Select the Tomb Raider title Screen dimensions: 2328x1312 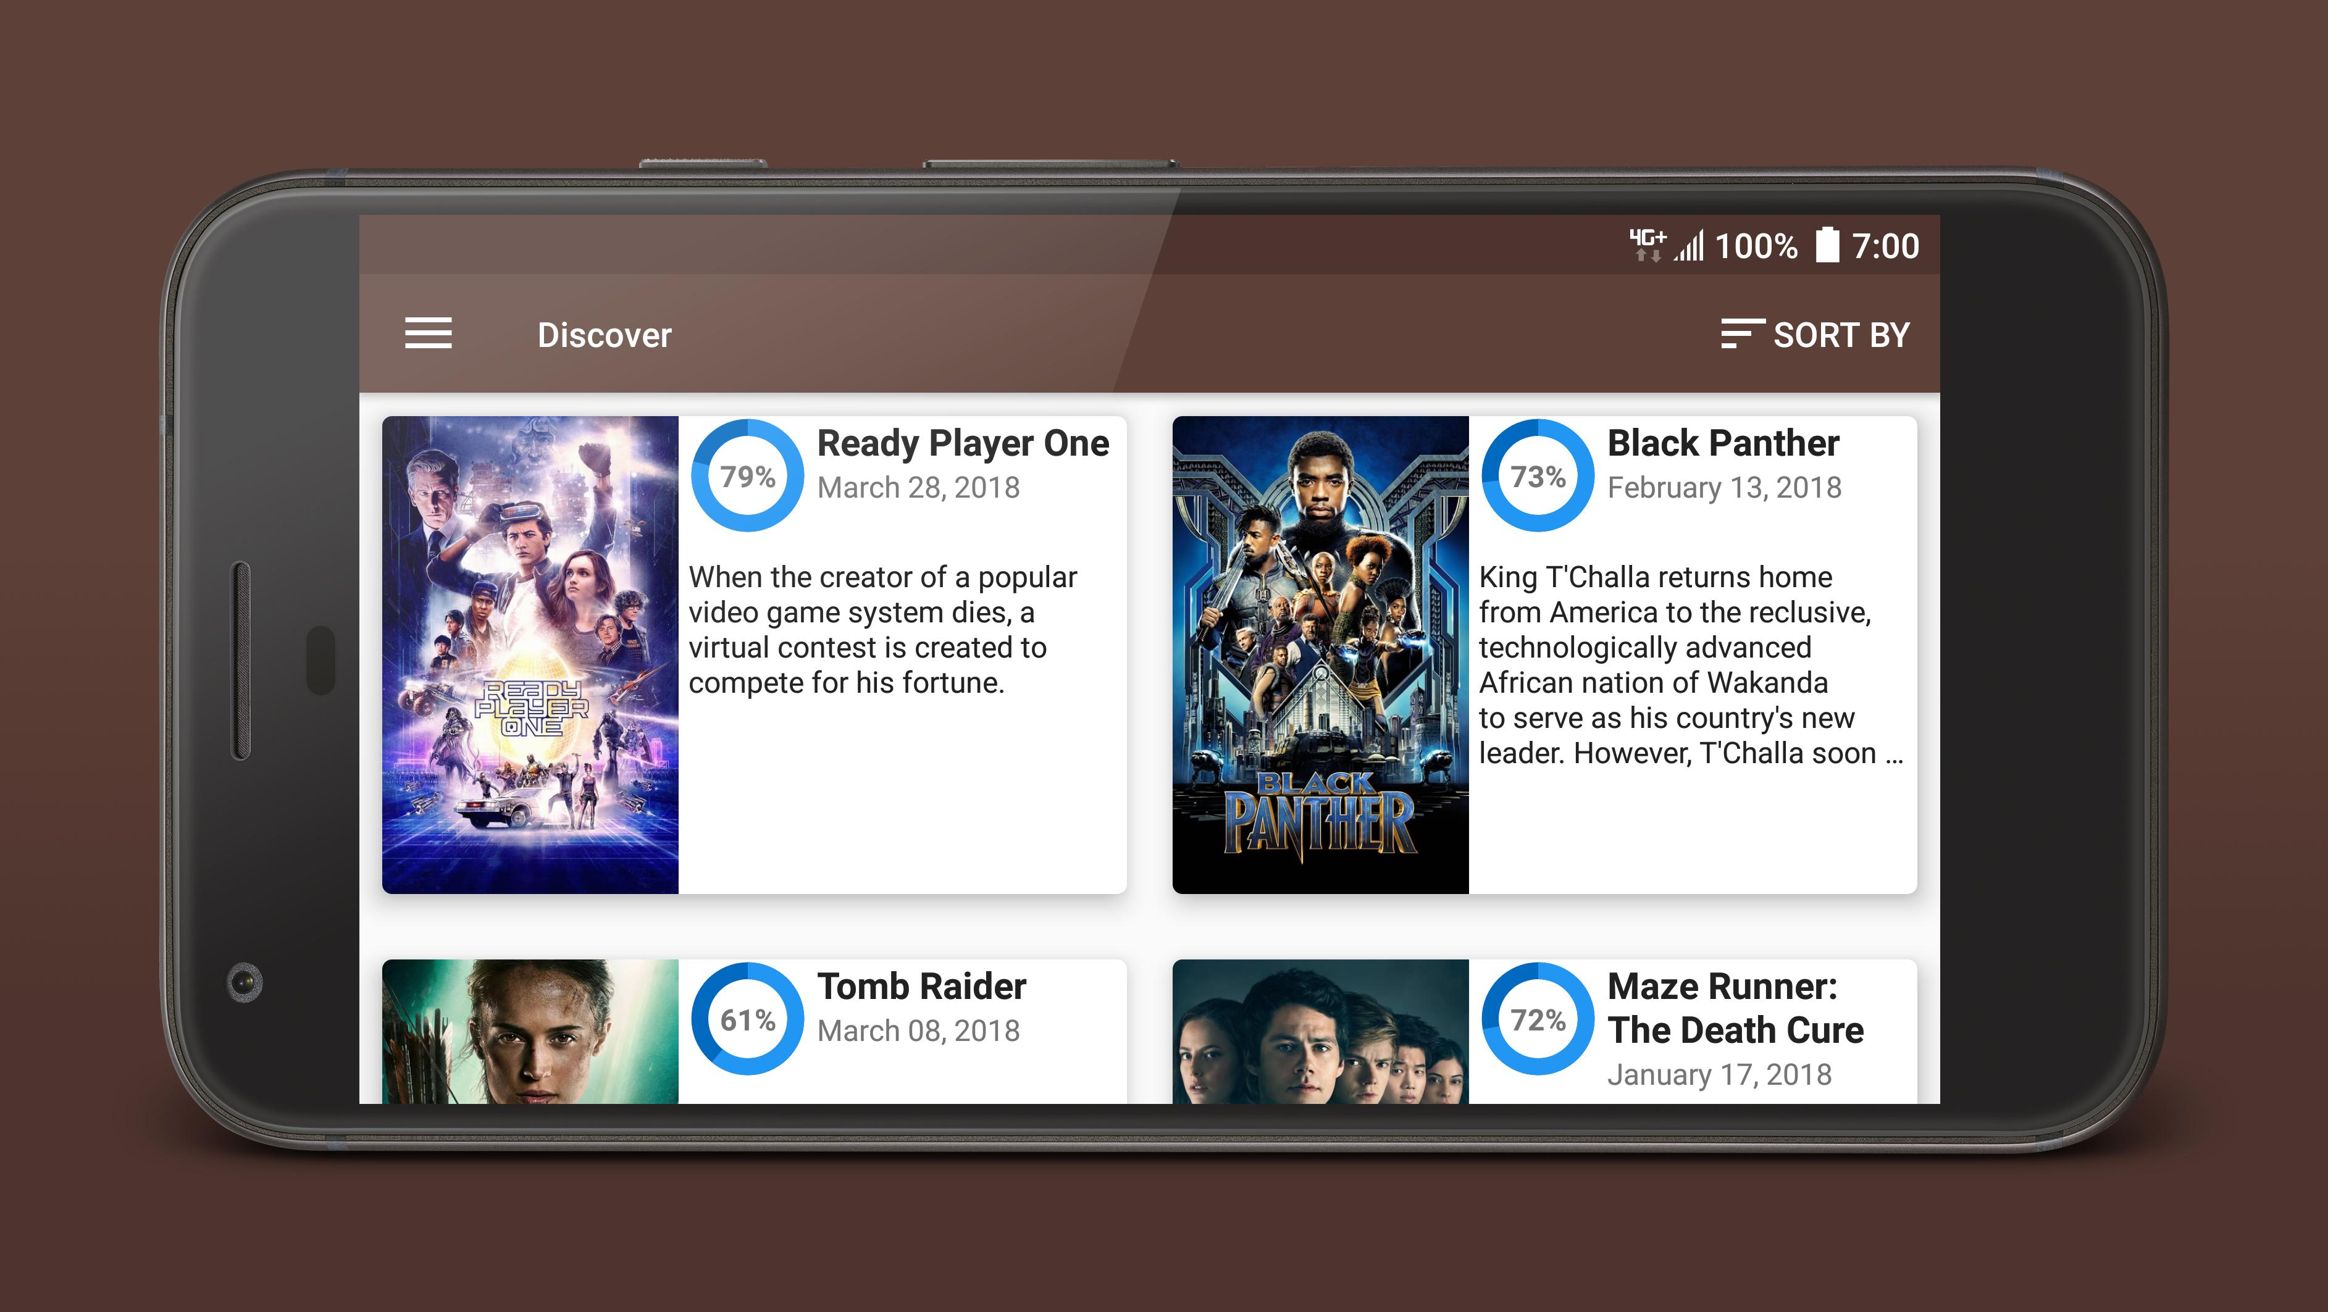(x=922, y=986)
